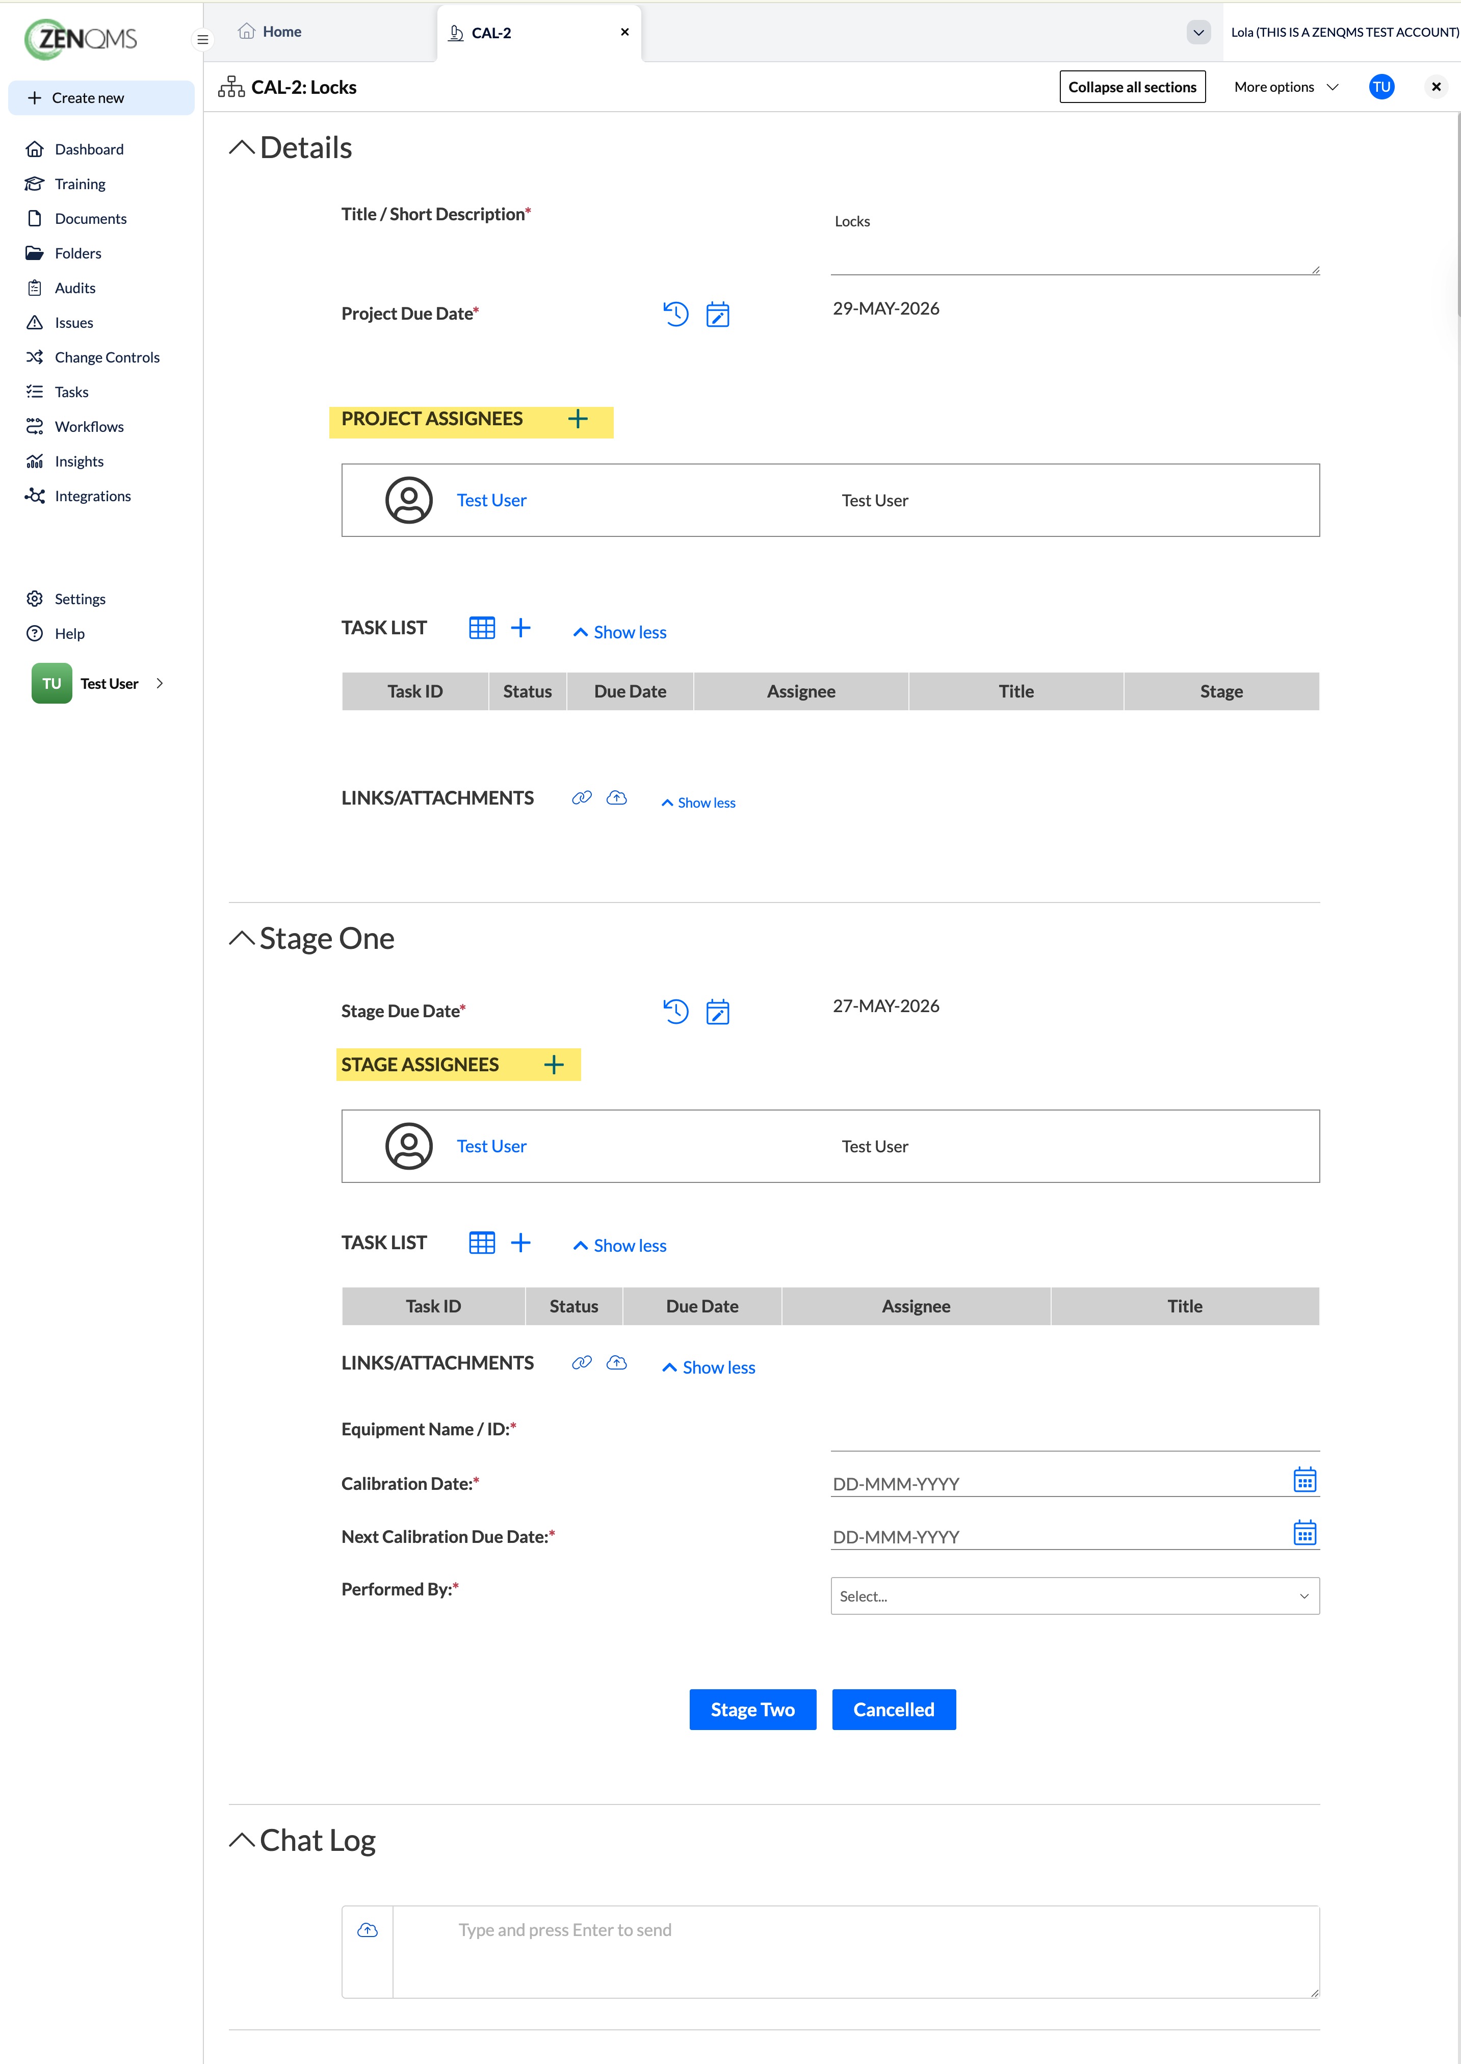Add a project assignee with plus

(578, 419)
